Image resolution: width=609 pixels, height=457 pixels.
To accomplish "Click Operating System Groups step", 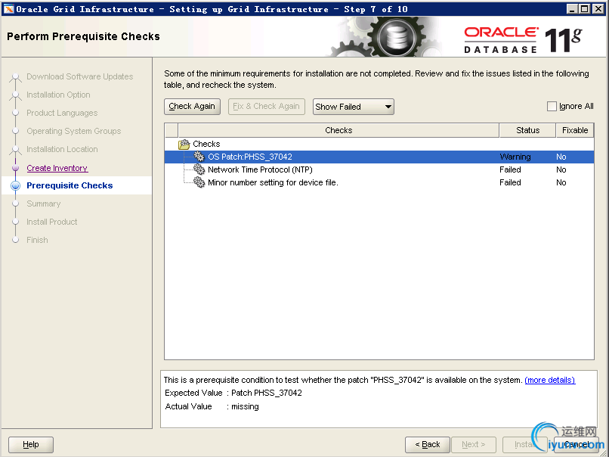I will (x=74, y=131).
